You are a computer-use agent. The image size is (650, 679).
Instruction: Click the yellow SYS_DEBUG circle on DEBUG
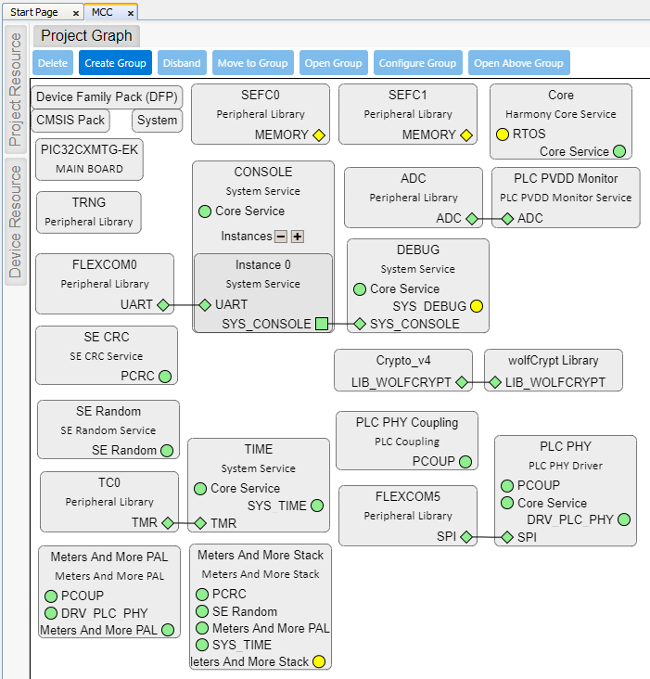click(477, 306)
